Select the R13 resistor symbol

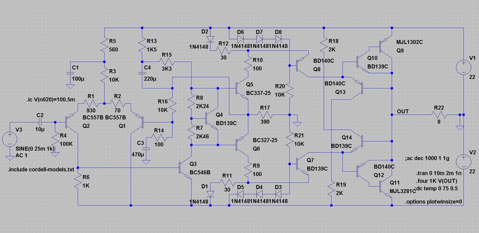pyautogui.click(x=142, y=45)
